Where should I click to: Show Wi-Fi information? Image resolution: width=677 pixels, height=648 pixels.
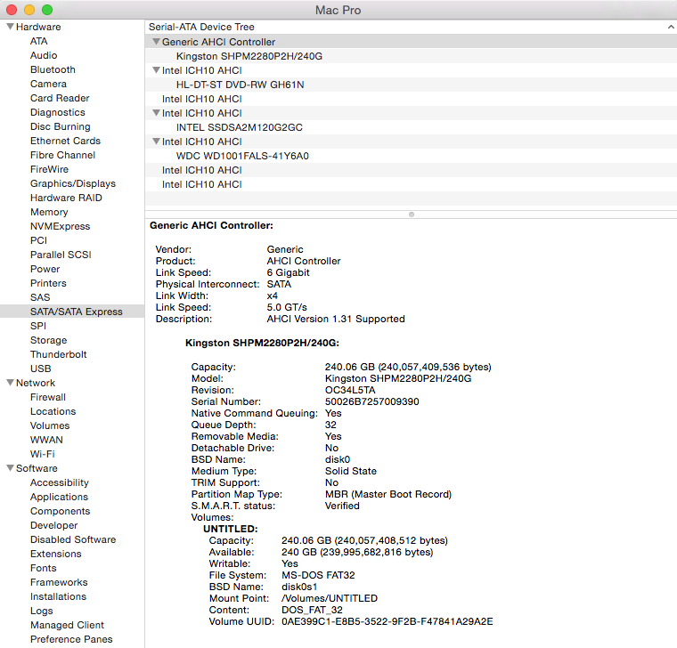(43, 454)
